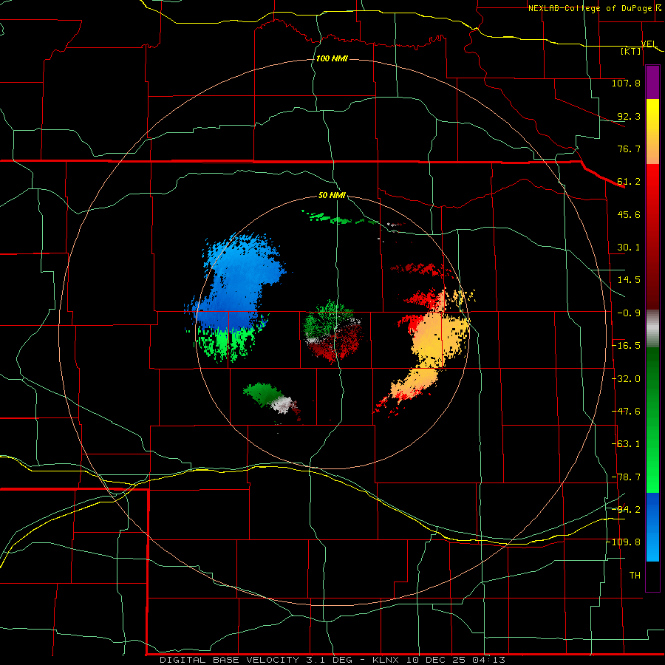Pick the yellow-orange segment of color bar

coord(652,132)
